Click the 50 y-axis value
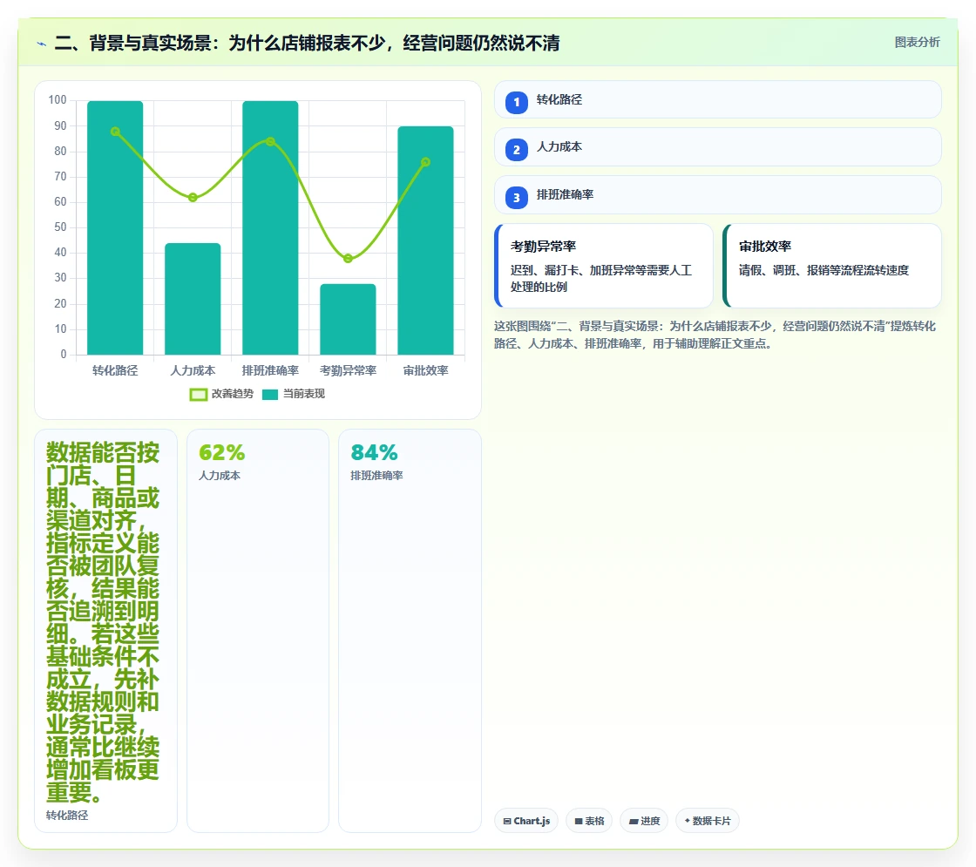This screenshot has height=867, width=976. click(x=60, y=227)
